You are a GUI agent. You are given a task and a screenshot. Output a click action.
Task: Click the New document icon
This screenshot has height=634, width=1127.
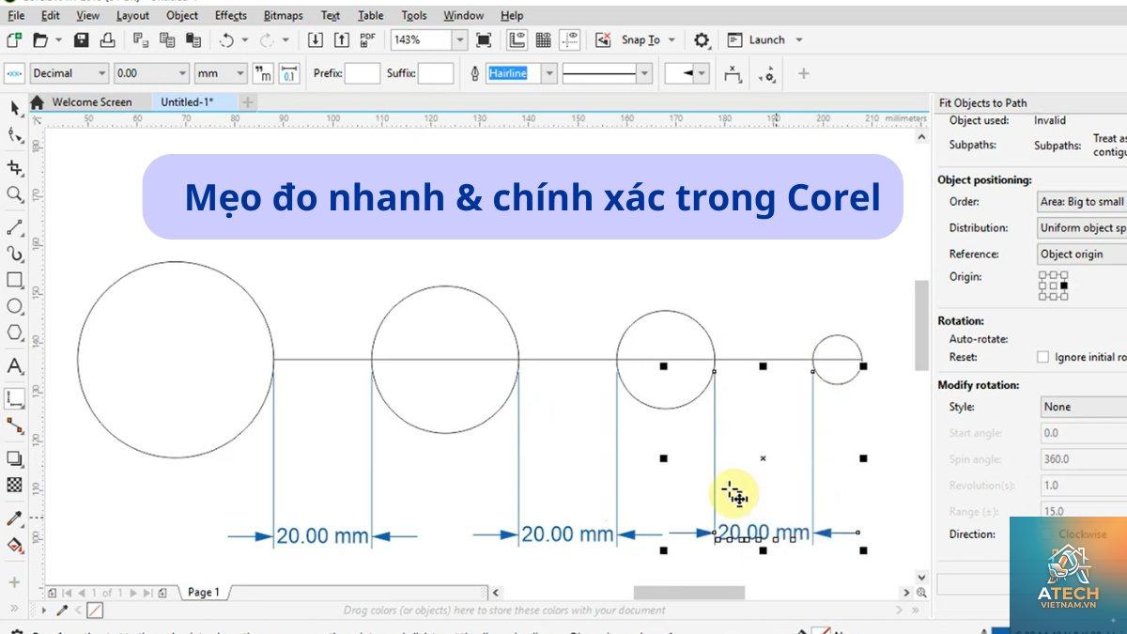pos(13,39)
